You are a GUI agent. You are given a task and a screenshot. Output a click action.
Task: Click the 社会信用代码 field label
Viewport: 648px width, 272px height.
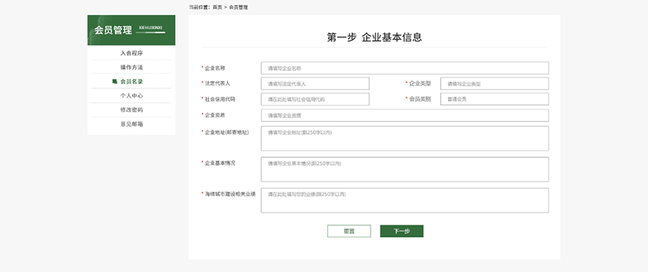coord(220,99)
